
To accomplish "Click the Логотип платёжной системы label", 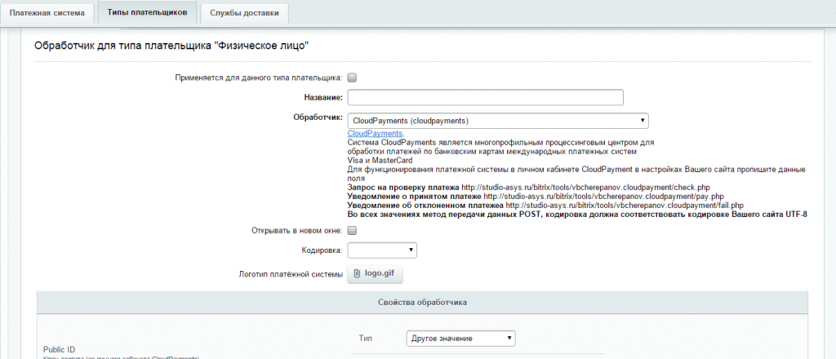I will (291, 275).
